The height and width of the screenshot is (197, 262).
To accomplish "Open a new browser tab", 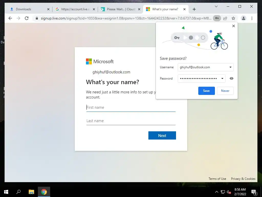I will point(194,9).
